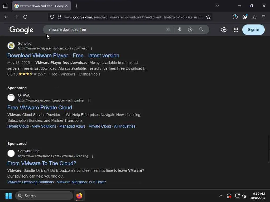Image resolution: width=270 pixels, height=202 pixels.
Task: Open the muted volume tray icon
Action: (244, 196)
